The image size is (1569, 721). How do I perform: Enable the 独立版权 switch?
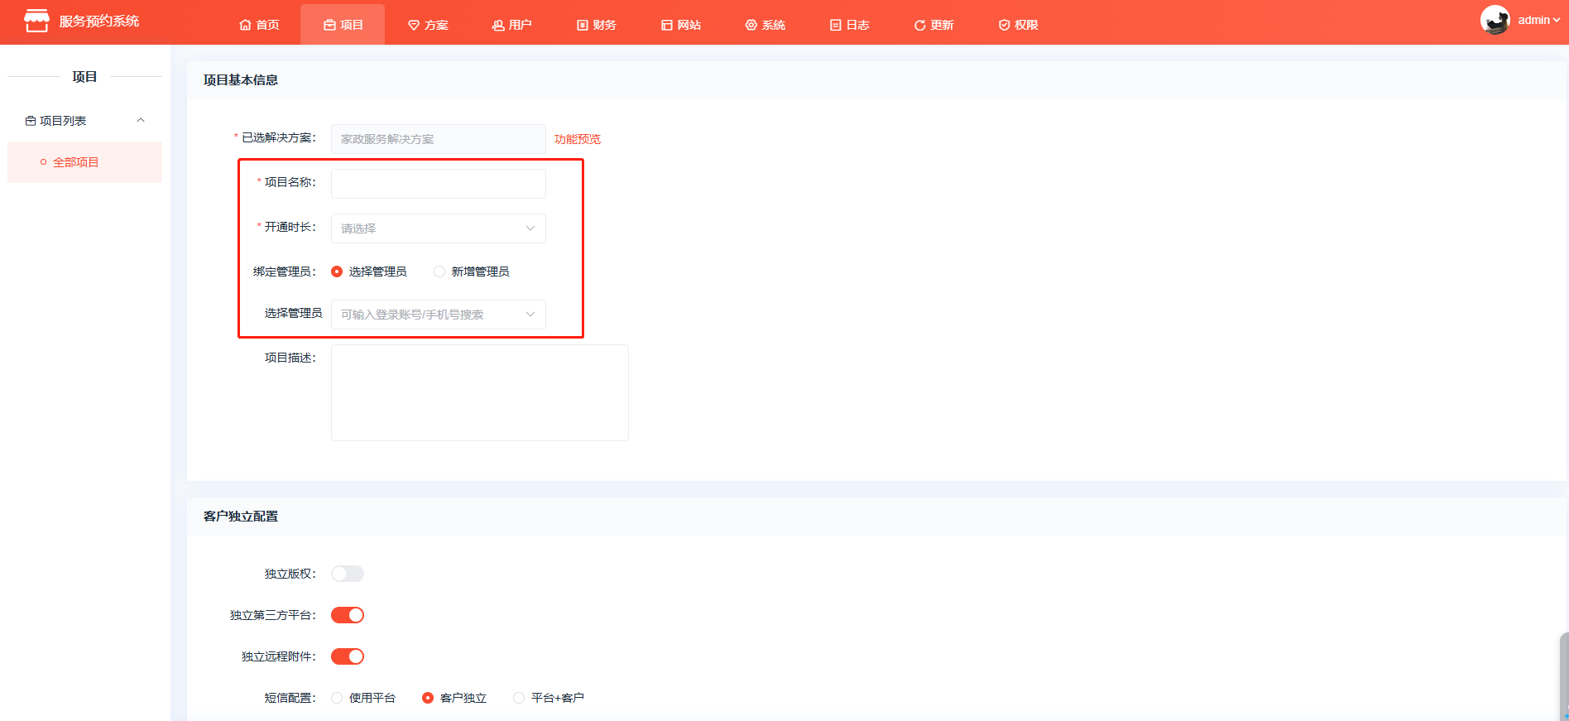(348, 574)
